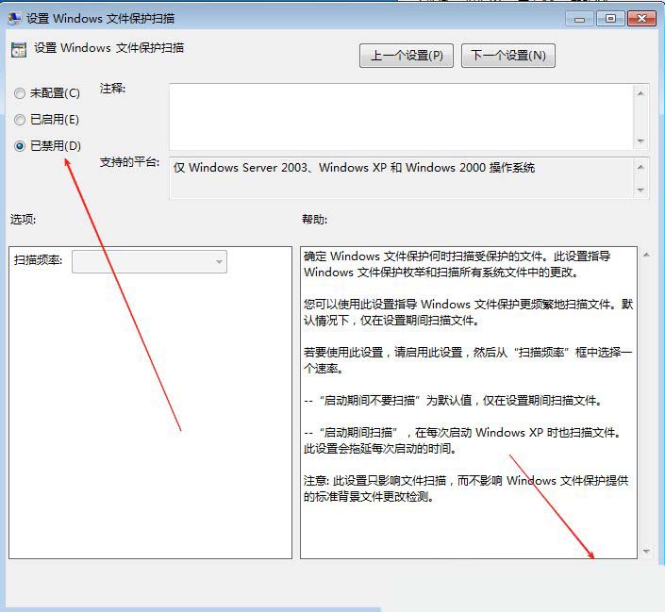The height and width of the screenshot is (612, 665).
Task: Click the 注释 box scroll up arrow
Action: pos(640,93)
